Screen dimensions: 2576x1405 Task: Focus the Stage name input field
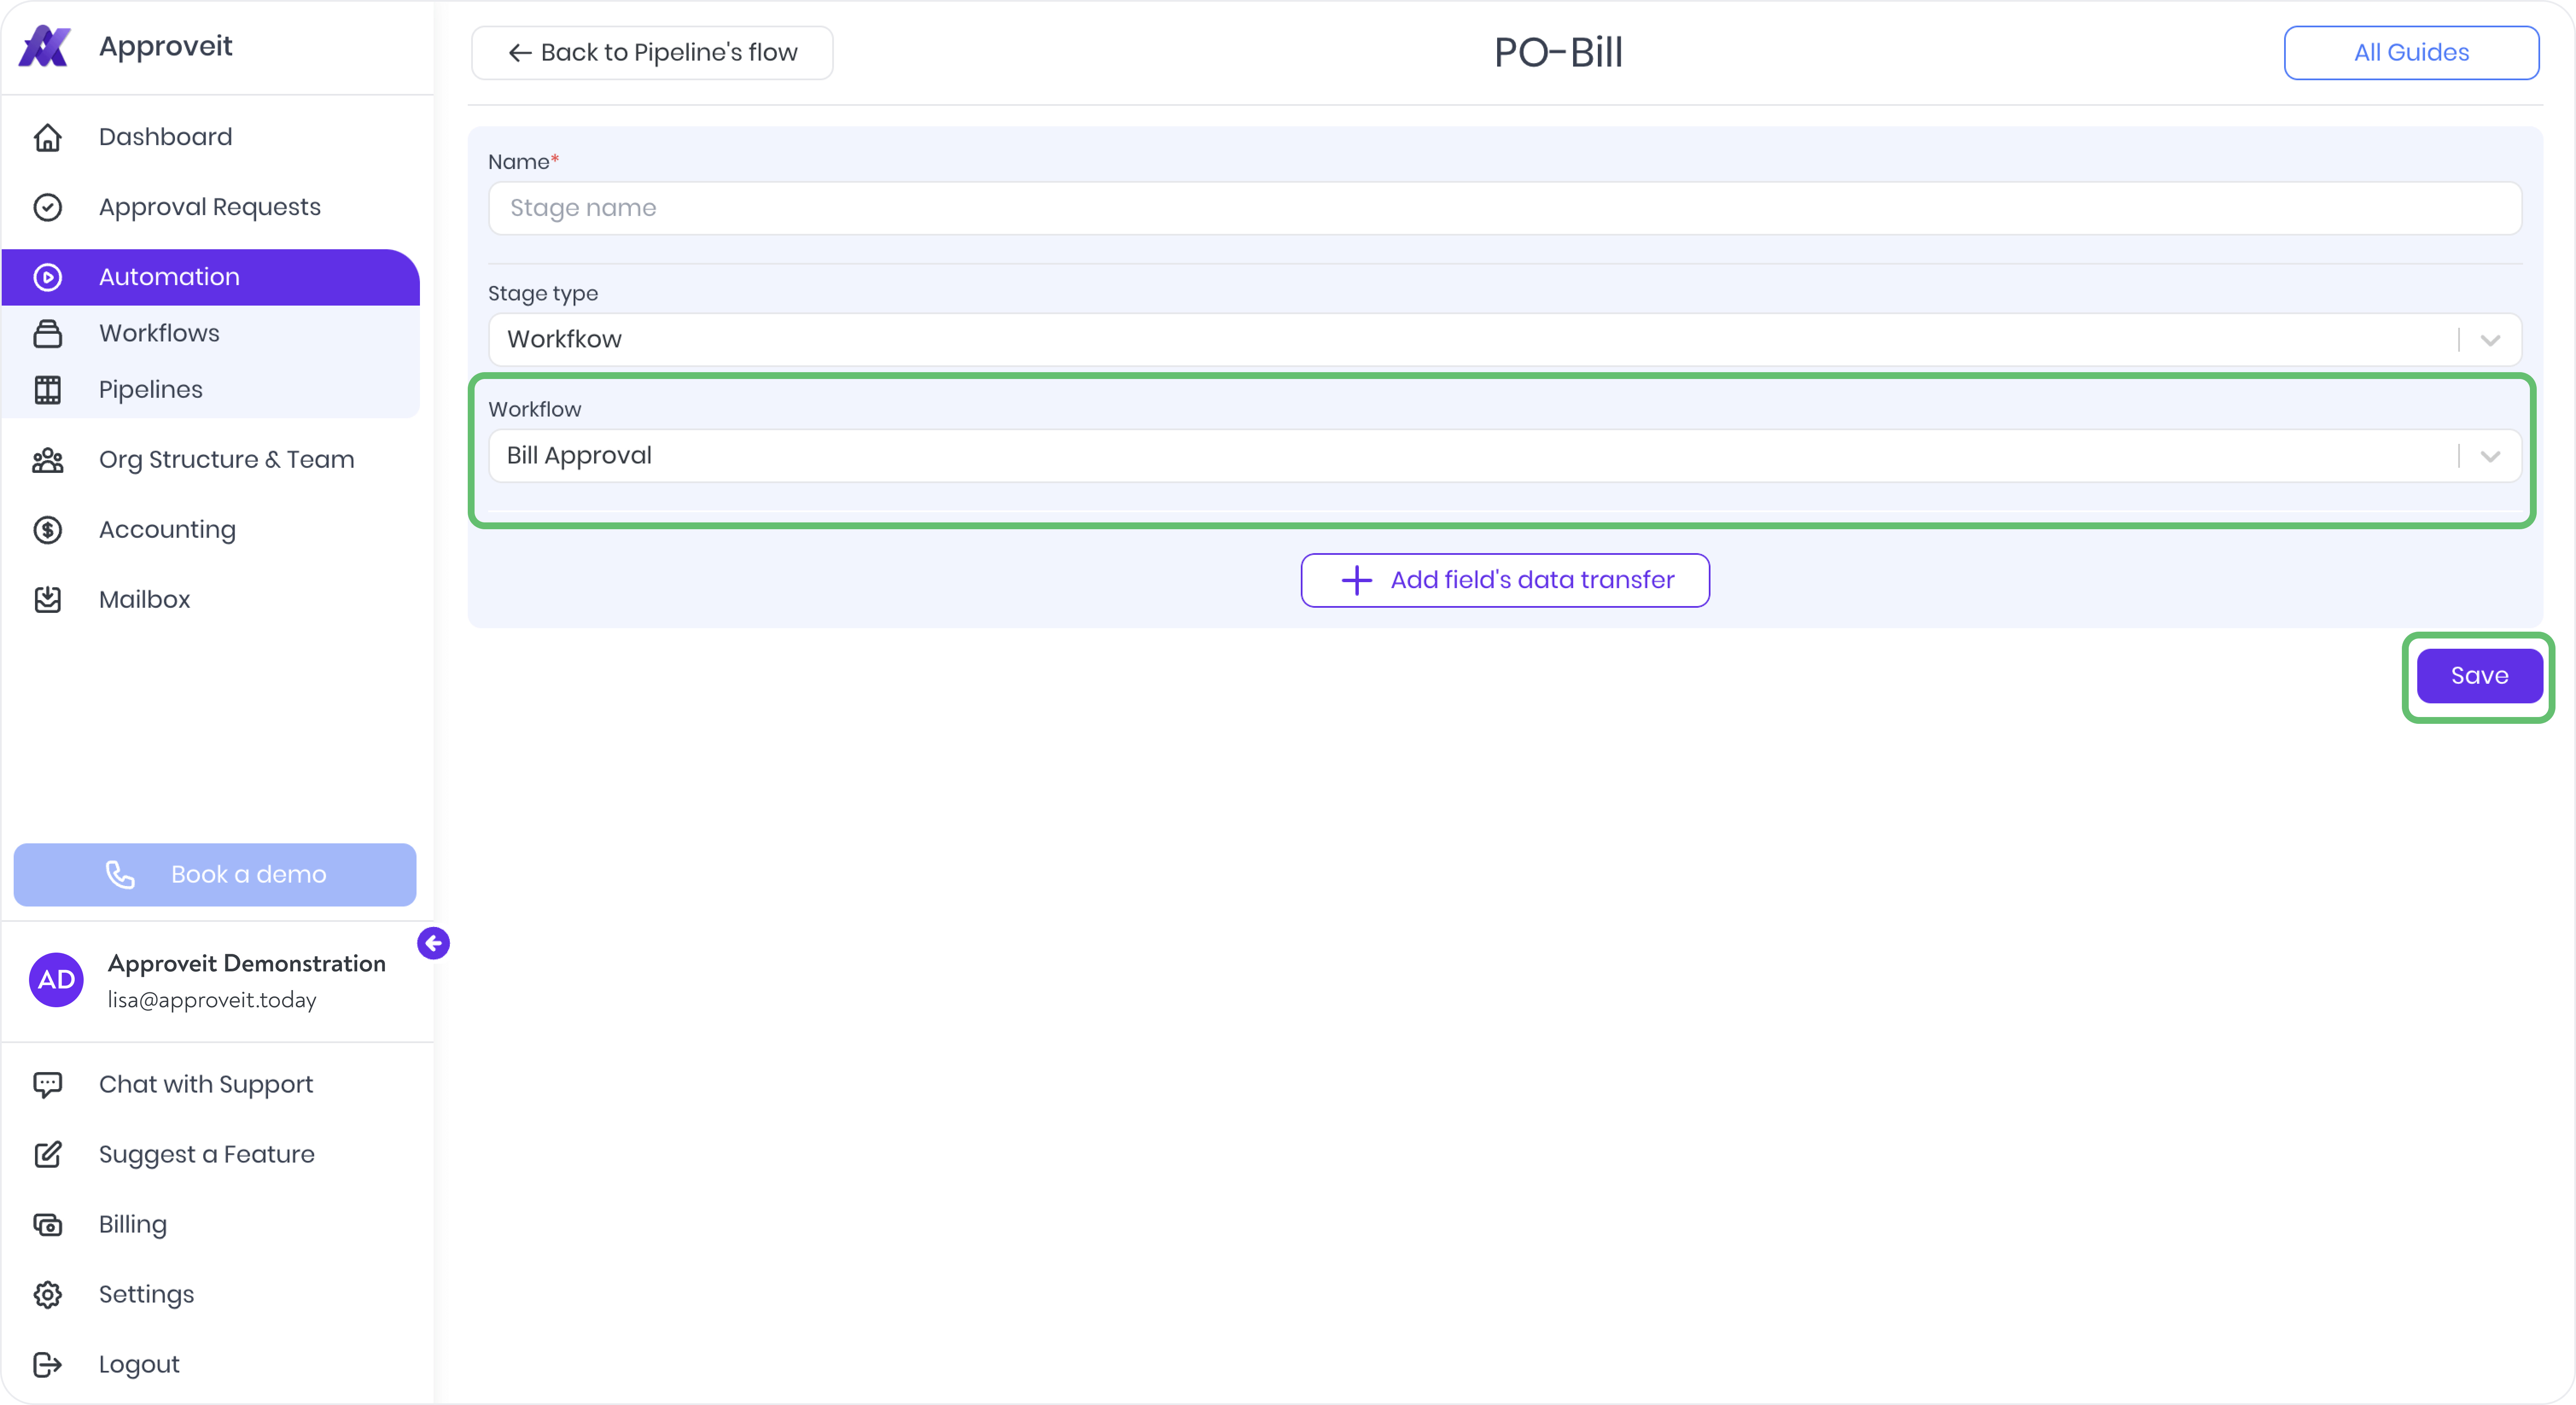click(1504, 208)
